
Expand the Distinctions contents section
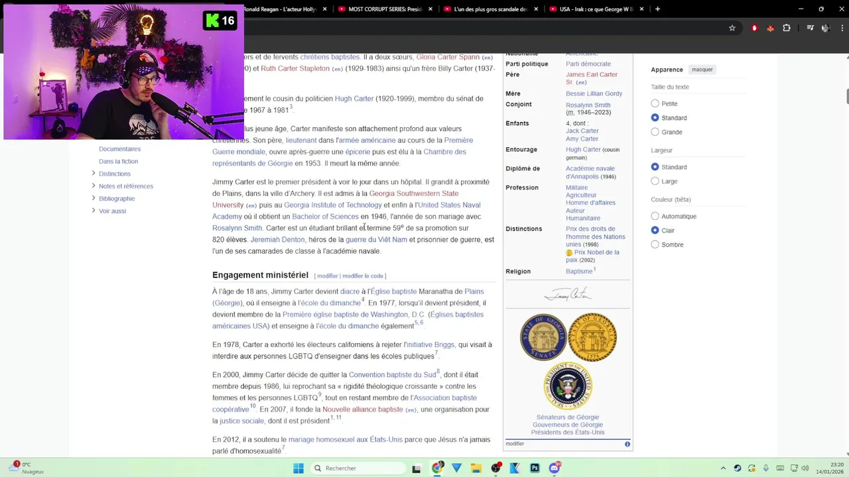[x=94, y=174]
